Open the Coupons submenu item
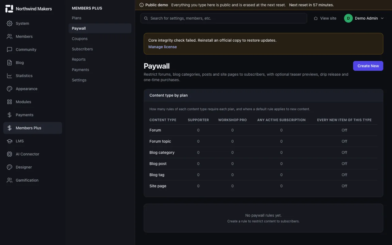This screenshot has width=392, height=245. tap(100, 39)
